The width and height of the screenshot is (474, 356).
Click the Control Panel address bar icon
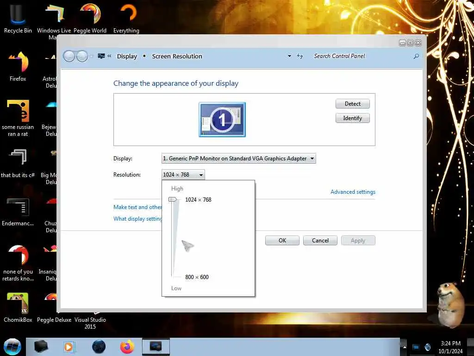pos(101,56)
